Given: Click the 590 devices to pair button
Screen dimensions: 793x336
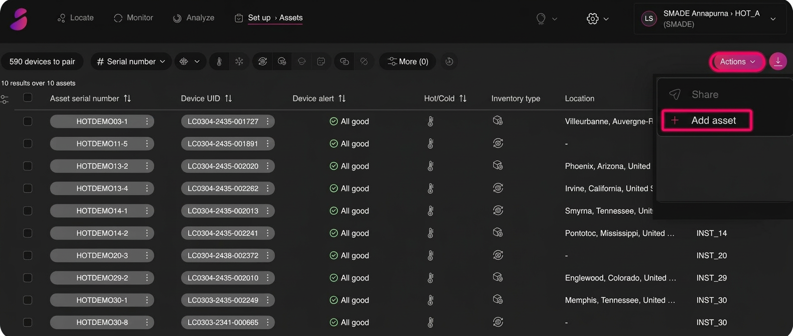Looking at the screenshot, I should pos(42,61).
